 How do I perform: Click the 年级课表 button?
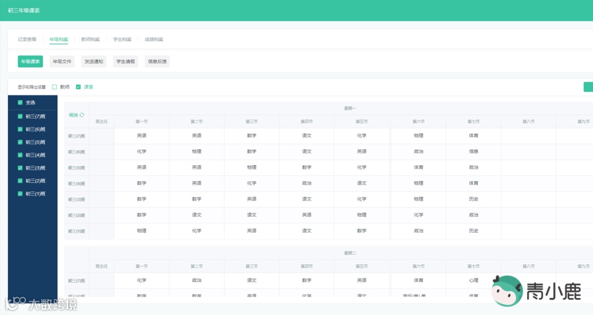tap(30, 61)
